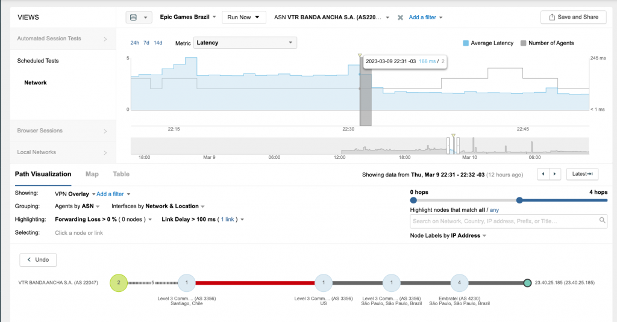
Task: Click the search magnifier icon
Action: (x=603, y=221)
